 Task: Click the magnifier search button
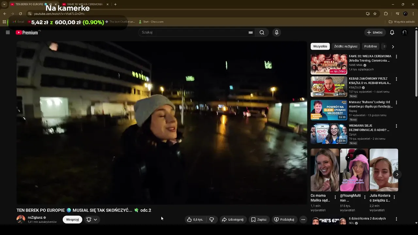click(262, 32)
